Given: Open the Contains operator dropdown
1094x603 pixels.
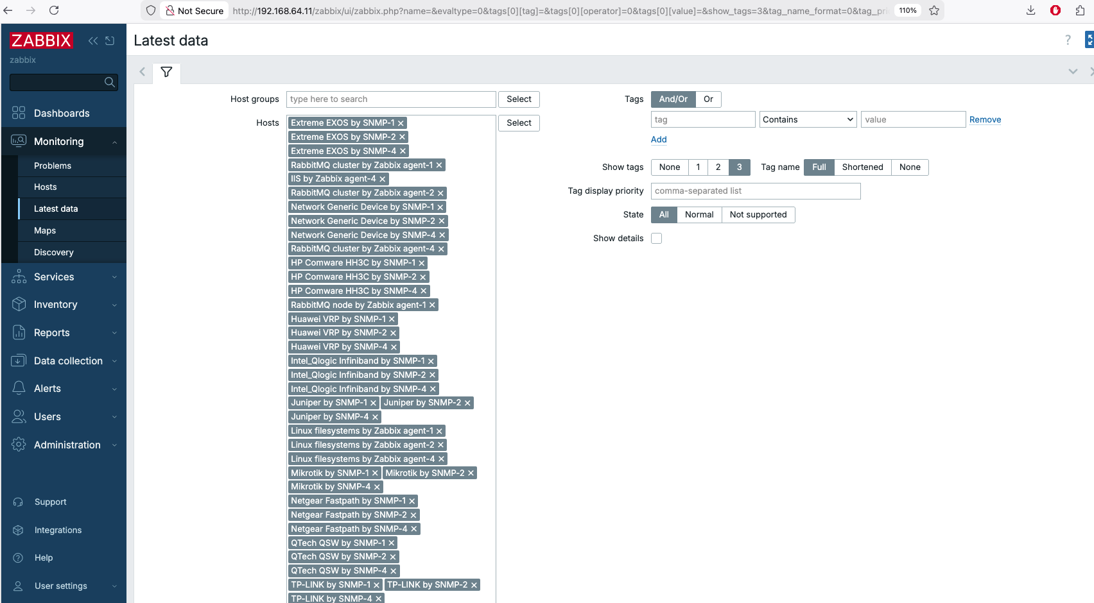Looking at the screenshot, I should 808,119.
